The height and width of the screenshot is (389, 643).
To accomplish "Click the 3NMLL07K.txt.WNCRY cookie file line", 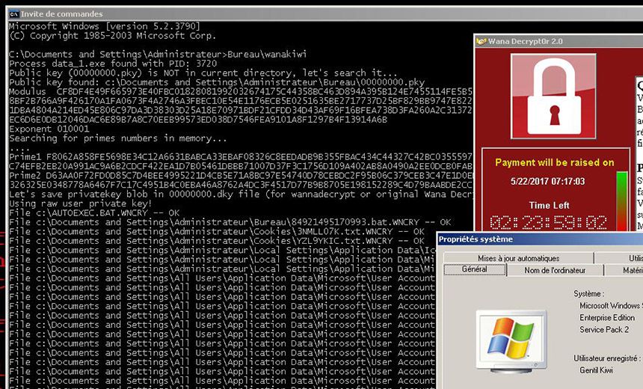I will coord(217,232).
